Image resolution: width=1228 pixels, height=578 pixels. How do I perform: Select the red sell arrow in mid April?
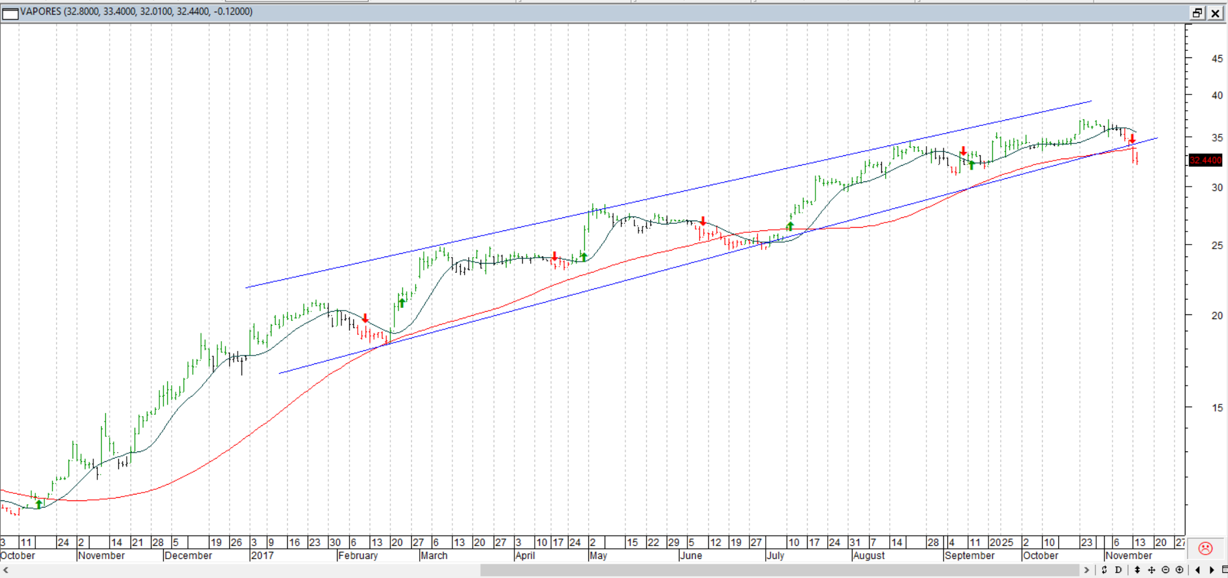(x=555, y=256)
